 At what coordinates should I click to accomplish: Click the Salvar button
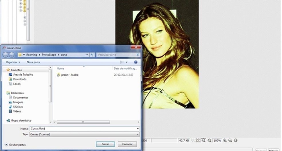105,144
